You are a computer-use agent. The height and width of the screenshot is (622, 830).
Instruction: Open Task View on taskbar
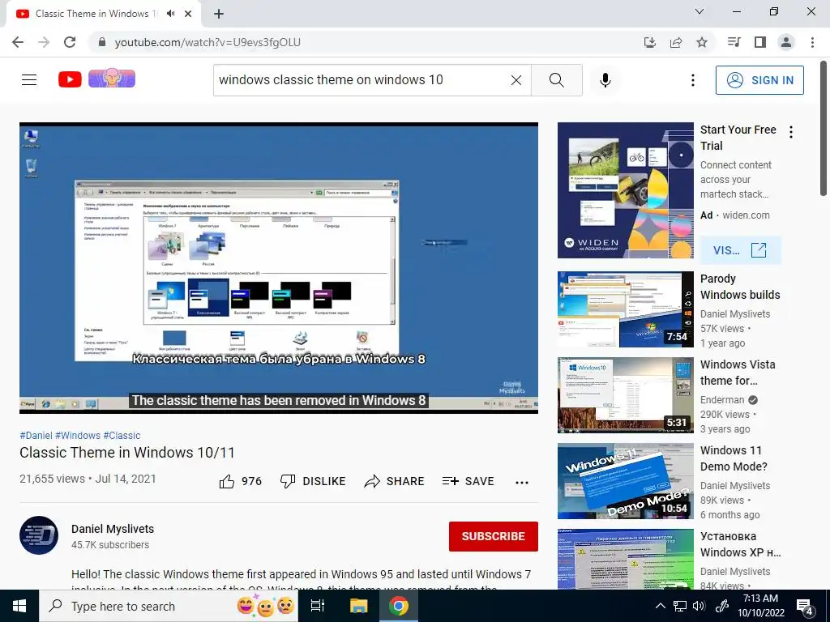(318, 606)
